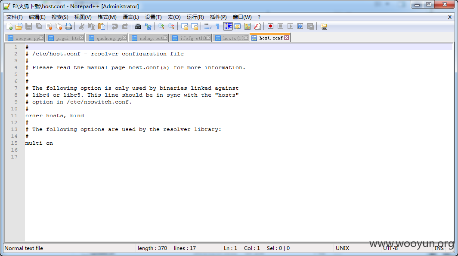Save all files with the Save All icon
Screen dimensions: 458x256
click(x=39, y=27)
